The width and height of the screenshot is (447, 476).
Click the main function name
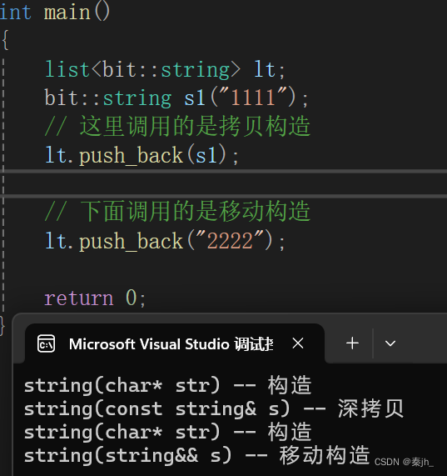pos(67,13)
